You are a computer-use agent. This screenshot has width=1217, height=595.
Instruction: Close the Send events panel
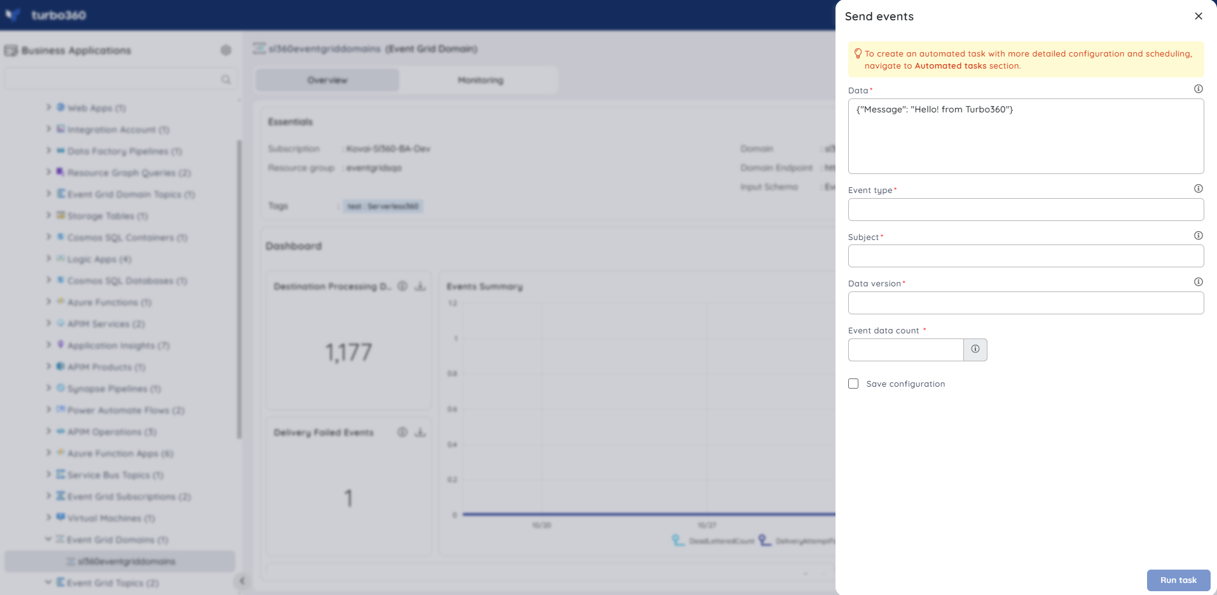1199,17
